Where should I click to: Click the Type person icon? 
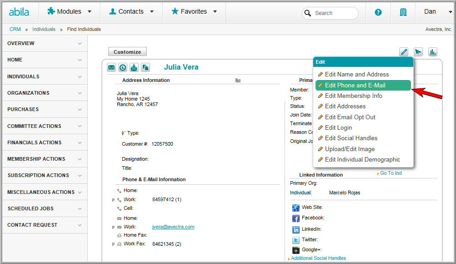(123, 133)
